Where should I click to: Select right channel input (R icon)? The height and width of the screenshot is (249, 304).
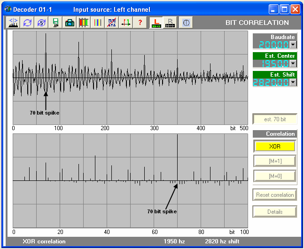coord(170,22)
